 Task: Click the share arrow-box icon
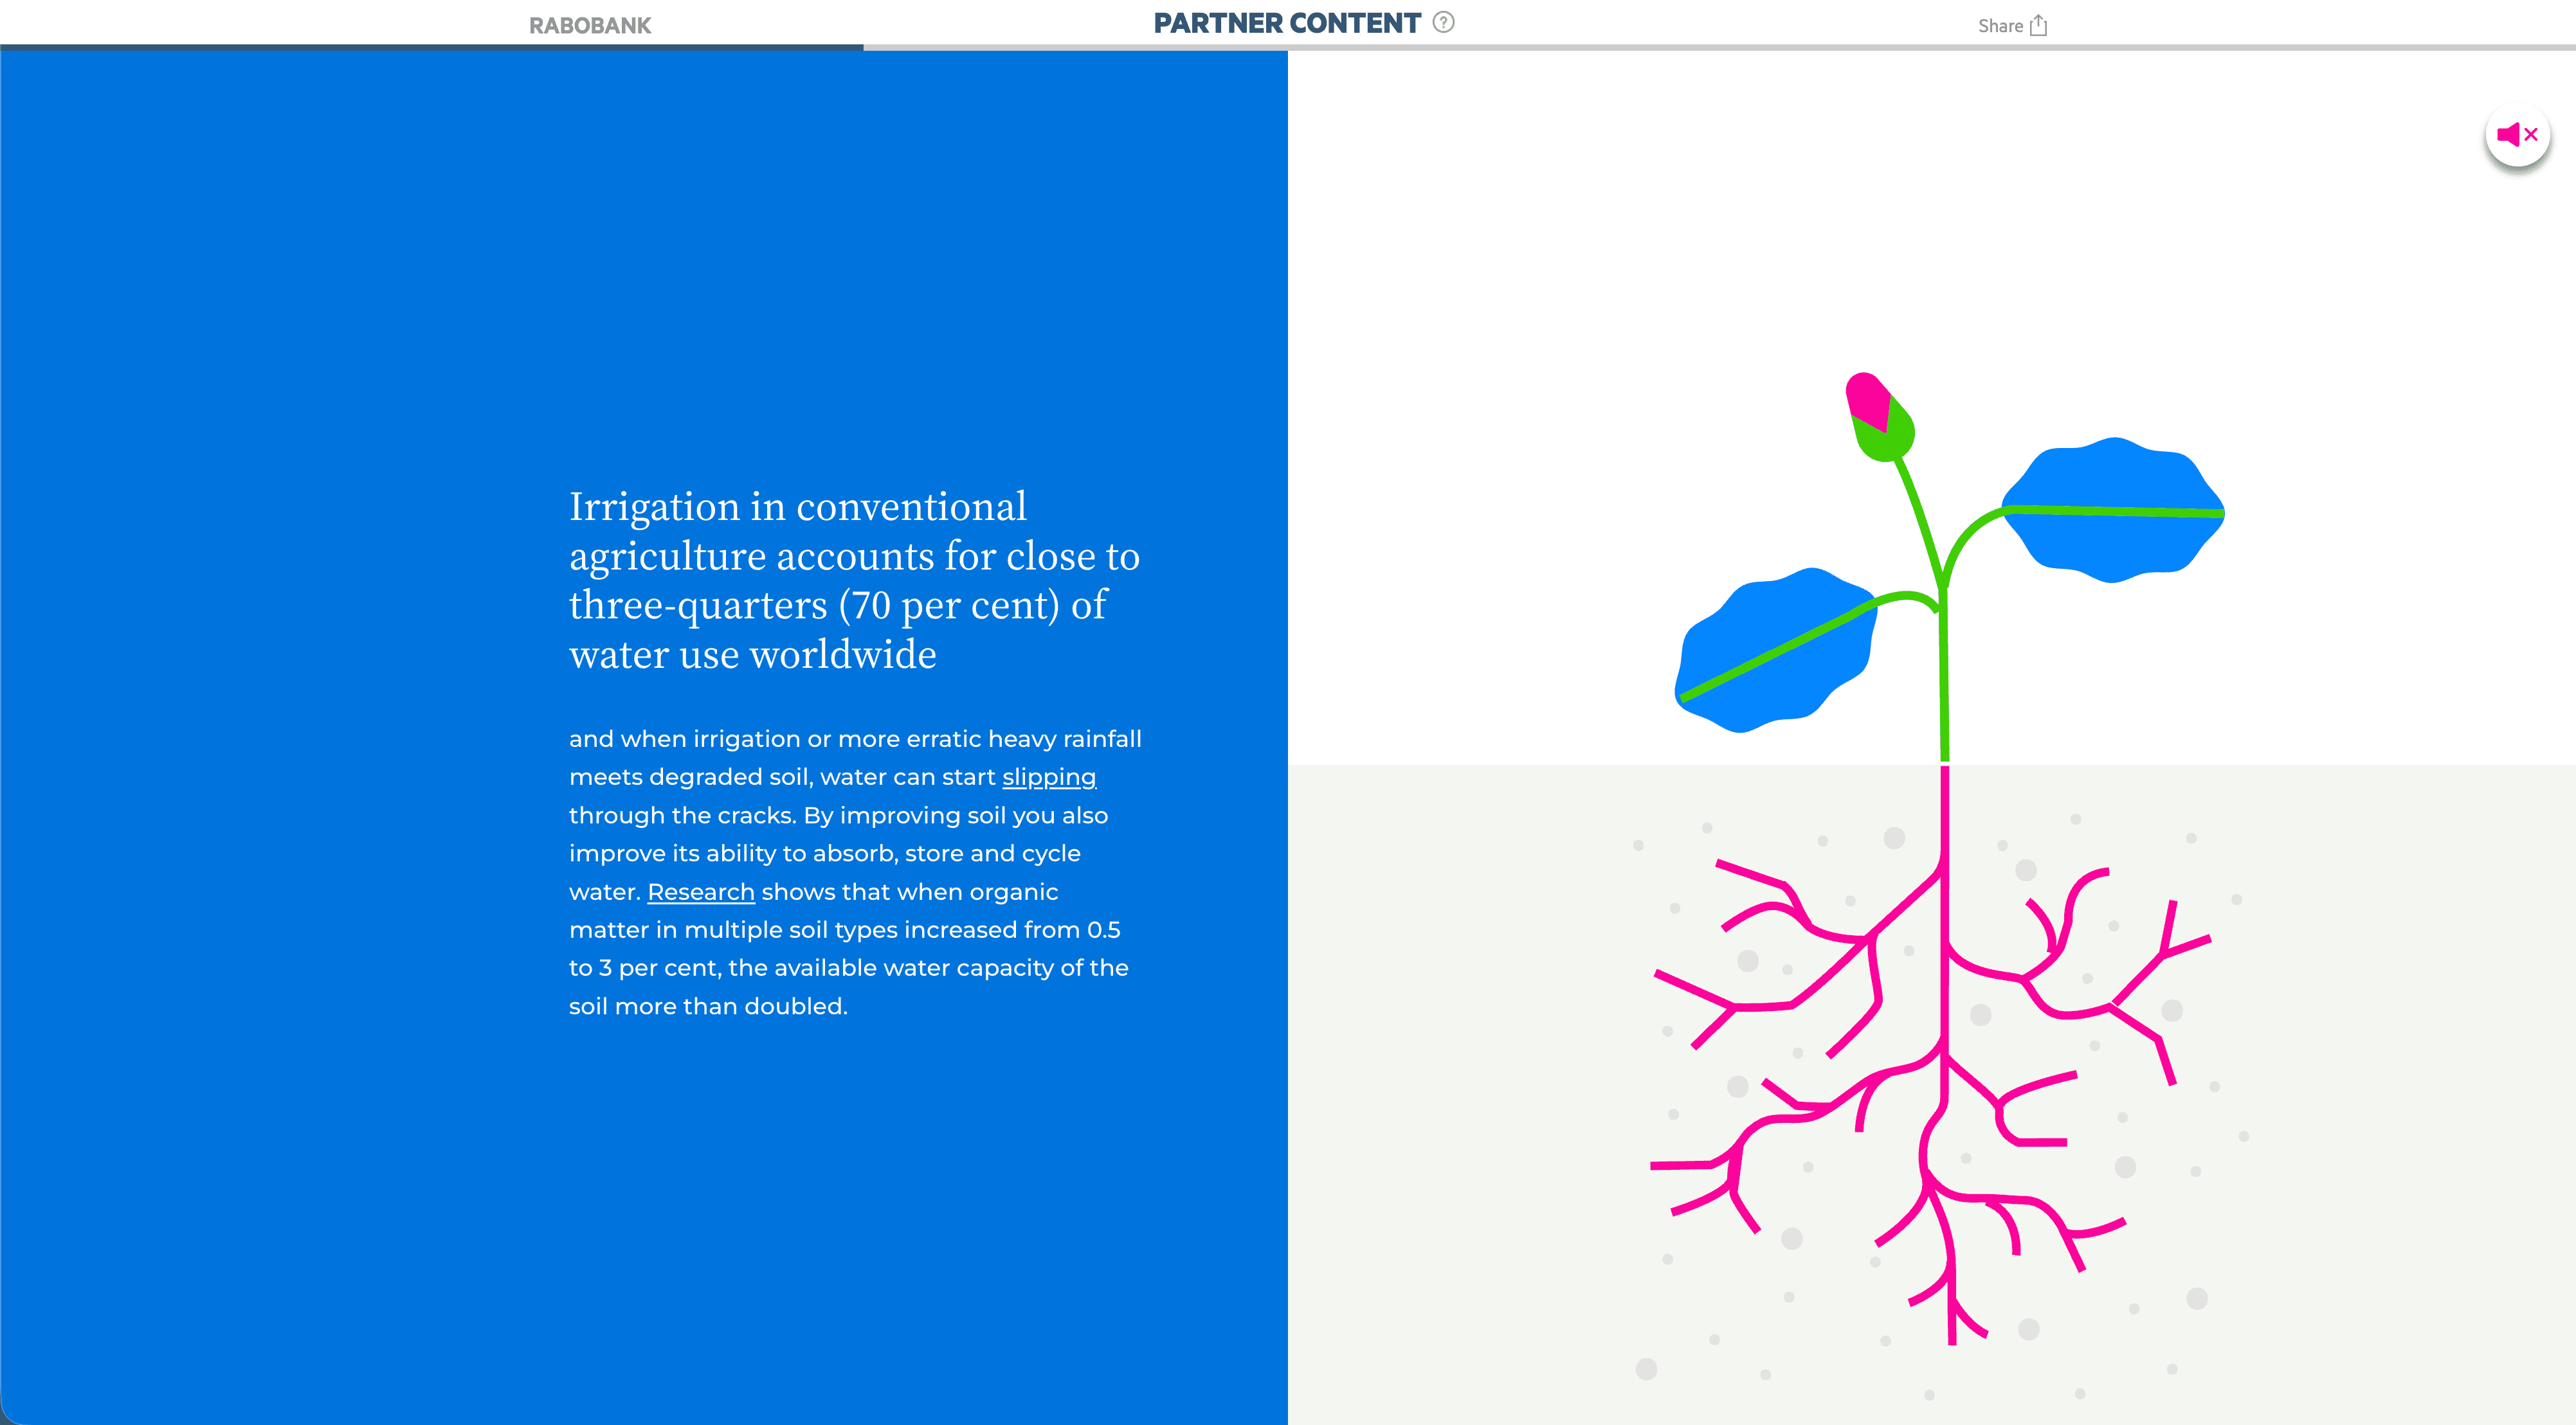[x=2039, y=26]
